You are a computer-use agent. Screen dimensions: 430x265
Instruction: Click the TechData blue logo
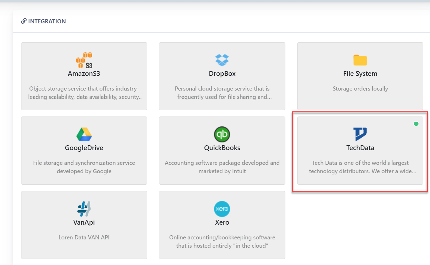pyautogui.click(x=360, y=134)
